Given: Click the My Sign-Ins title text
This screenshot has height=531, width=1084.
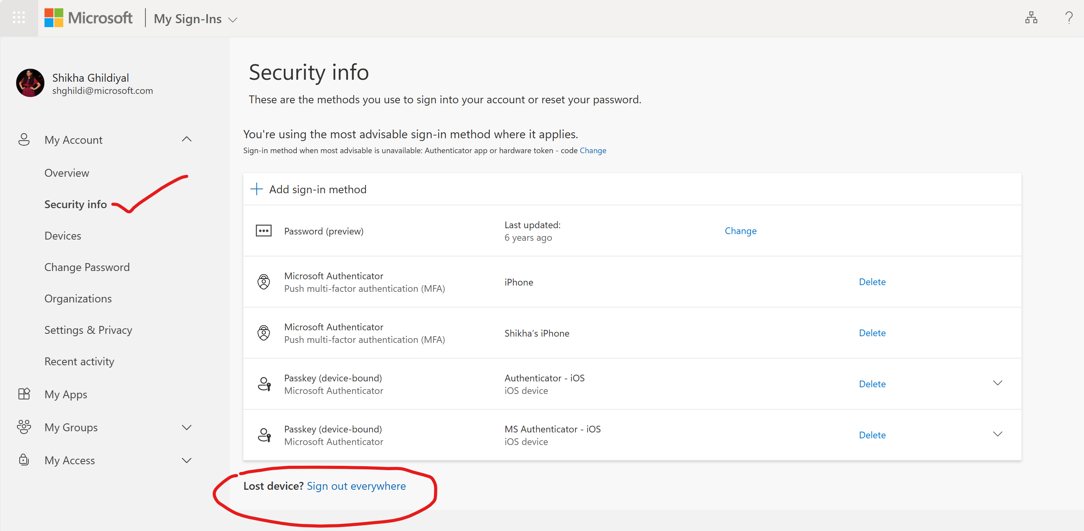Looking at the screenshot, I should coord(188,19).
